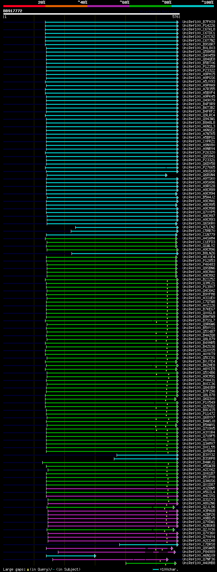The width and height of the screenshot is (217, 572).
Task: Select hit label UniRef100_O49079
Action: pyautogui.click(x=199, y=100)
